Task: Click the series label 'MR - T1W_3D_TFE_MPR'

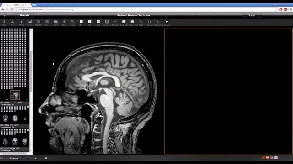Action: pos(11,102)
